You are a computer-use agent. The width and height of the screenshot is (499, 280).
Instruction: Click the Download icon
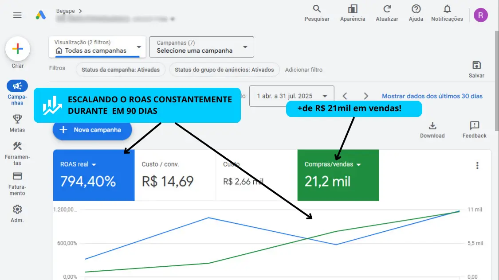coord(432,126)
